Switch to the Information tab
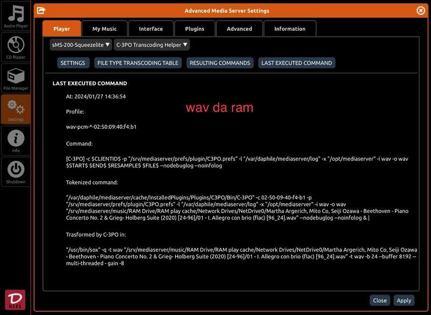This screenshot has height=315, width=431. coord(289,29)
